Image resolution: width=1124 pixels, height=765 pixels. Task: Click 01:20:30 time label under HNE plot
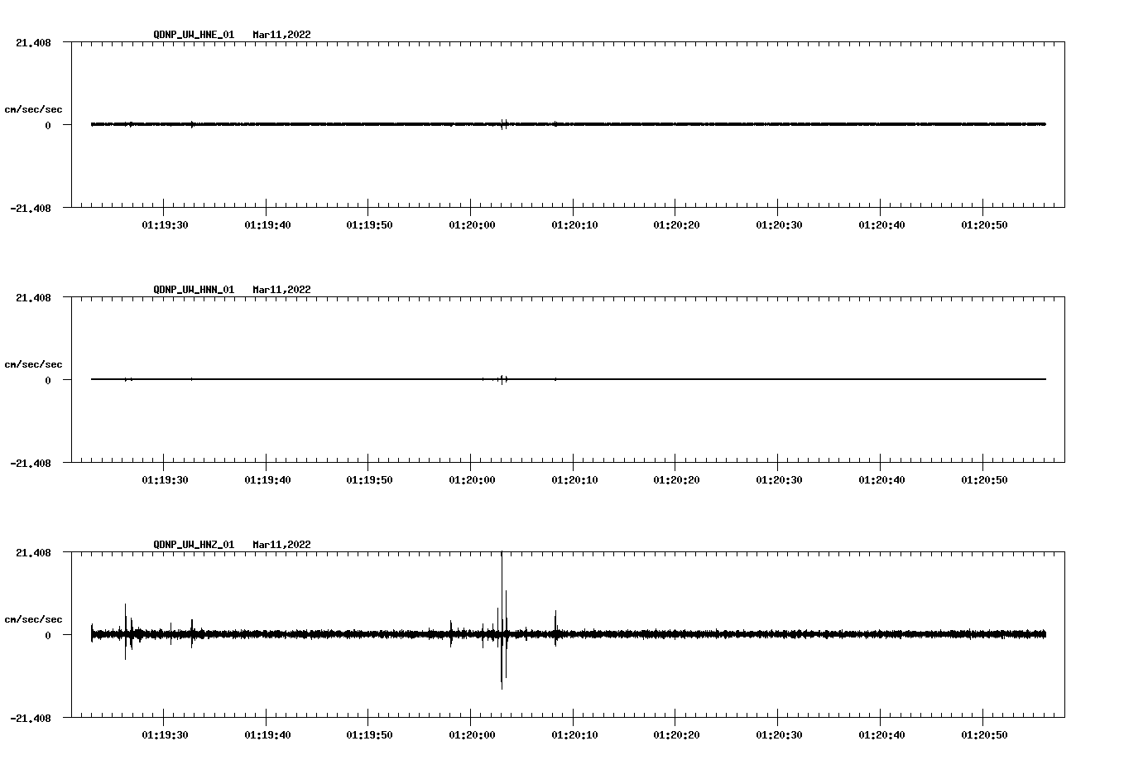[778, 225]
